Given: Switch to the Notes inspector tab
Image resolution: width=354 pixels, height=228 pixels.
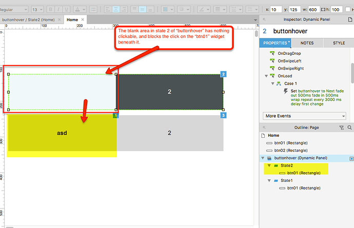Looking at the screenshot, I should (x=307, y=44).
